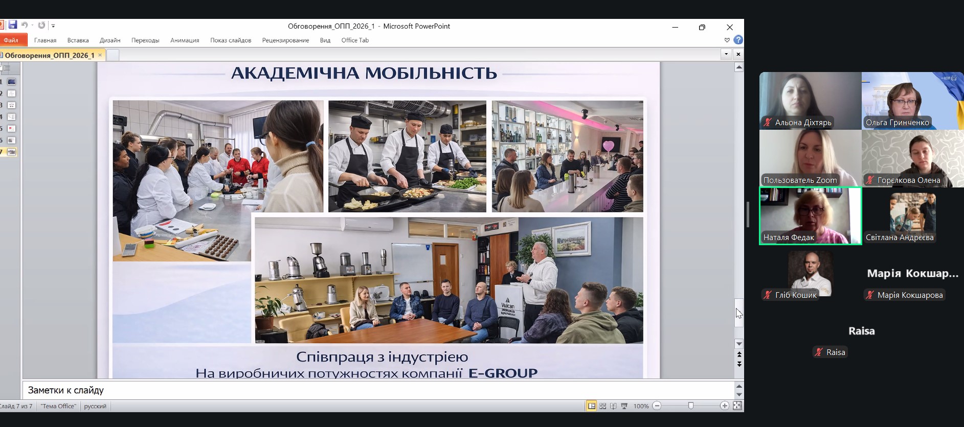Start Slide Show from status bar icon
964x427 pixels.
coord(624,406)
